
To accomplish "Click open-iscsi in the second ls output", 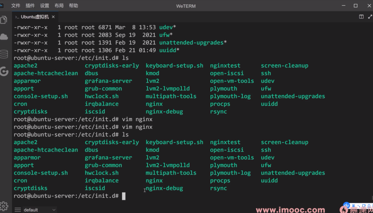I will click(227, 150).
